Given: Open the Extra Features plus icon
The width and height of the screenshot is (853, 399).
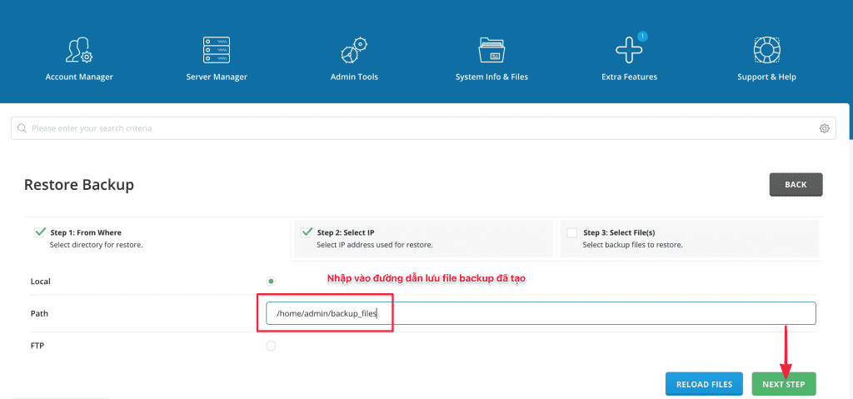Looking at the screenshot, I should coord(629,50).
